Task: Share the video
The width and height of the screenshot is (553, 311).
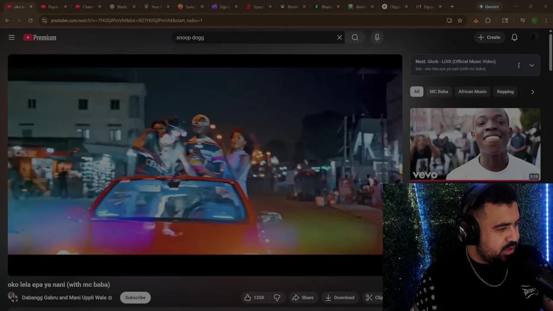Action: click(x=303, y=298)
